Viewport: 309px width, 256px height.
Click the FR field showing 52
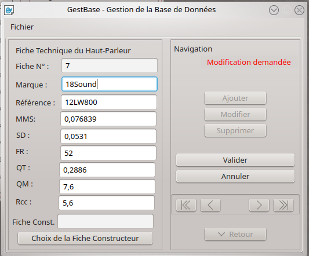(x=108, y=153)
